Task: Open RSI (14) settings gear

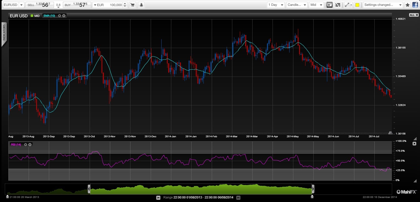Action: pos(26,145)
